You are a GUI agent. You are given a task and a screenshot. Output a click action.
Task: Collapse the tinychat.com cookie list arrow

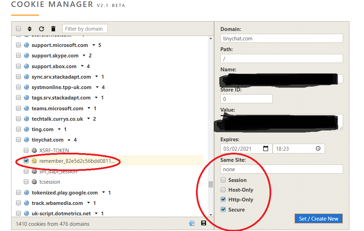69,140
